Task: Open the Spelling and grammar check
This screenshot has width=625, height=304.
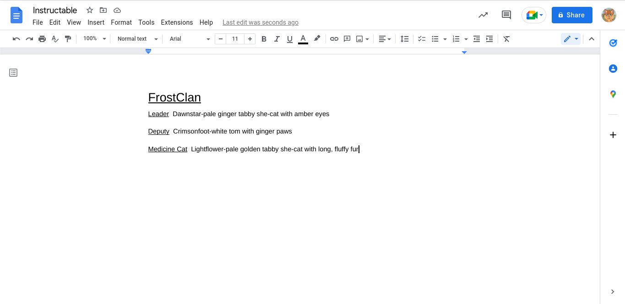Action: [x=55, y=39]
